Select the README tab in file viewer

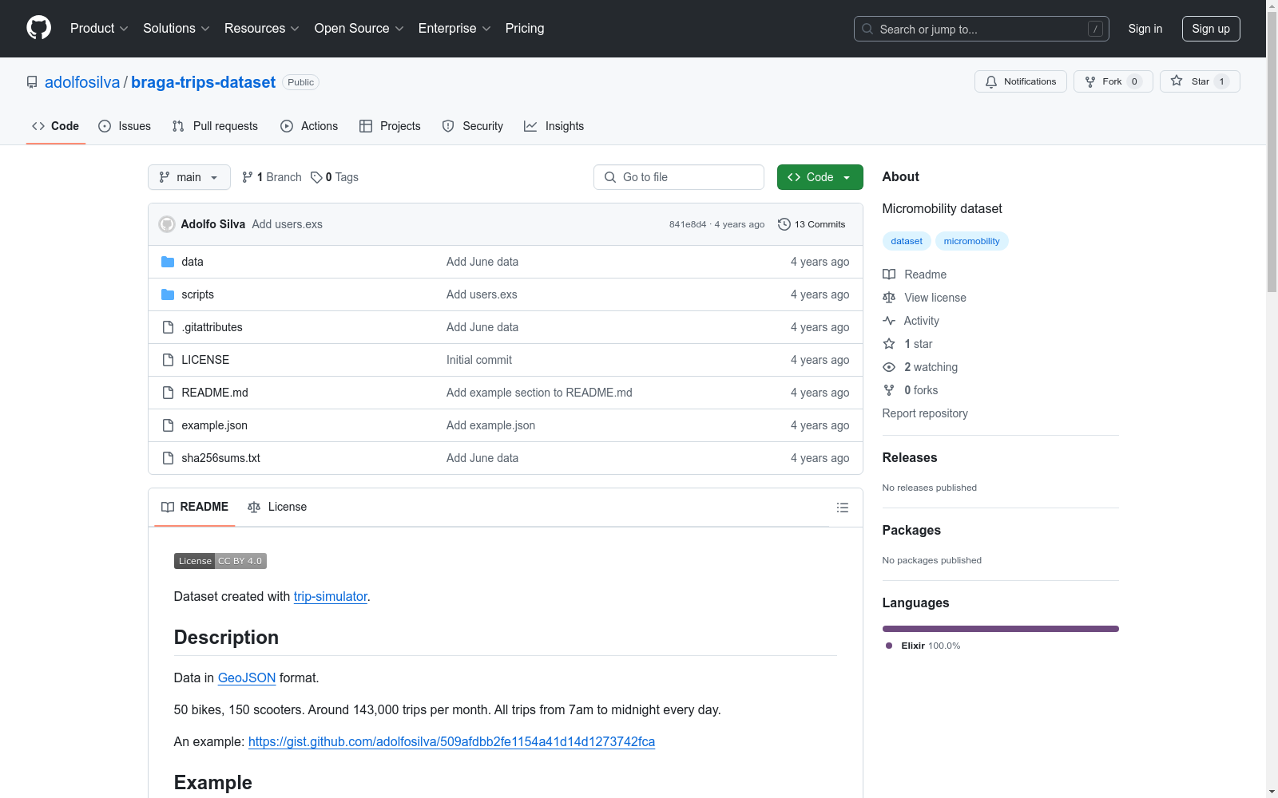pyautogui.click(x=195, y=507)
